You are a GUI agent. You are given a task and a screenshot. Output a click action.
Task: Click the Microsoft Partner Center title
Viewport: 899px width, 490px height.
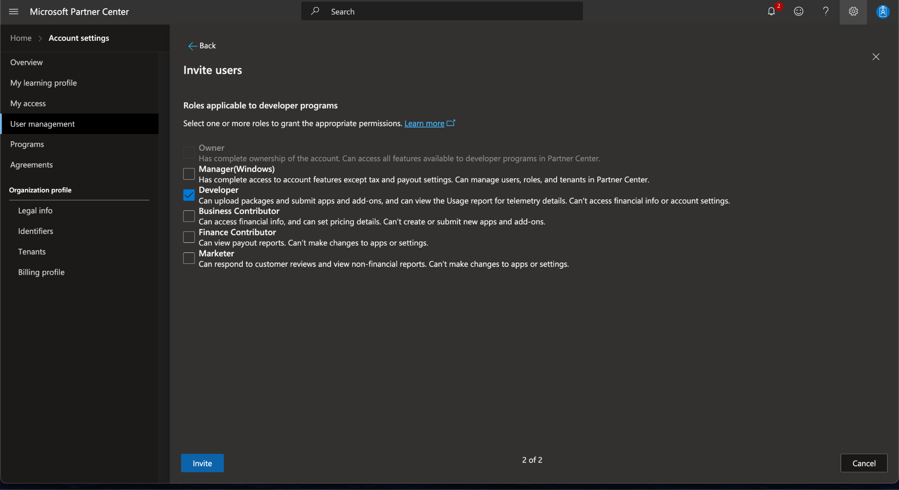pyautogui.click(x=79, y=12)
